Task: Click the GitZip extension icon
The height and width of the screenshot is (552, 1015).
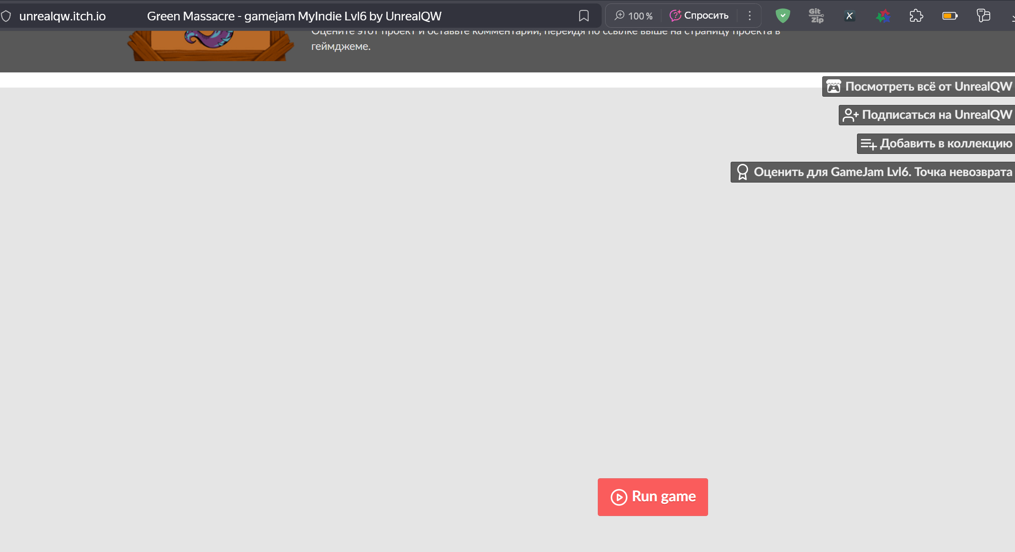Action: [x=816, y=16]
